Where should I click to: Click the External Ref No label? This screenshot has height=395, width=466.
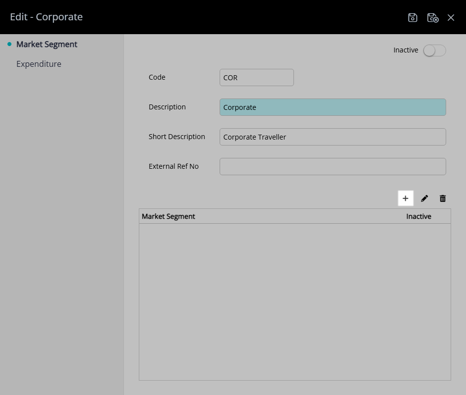[174, 166]
